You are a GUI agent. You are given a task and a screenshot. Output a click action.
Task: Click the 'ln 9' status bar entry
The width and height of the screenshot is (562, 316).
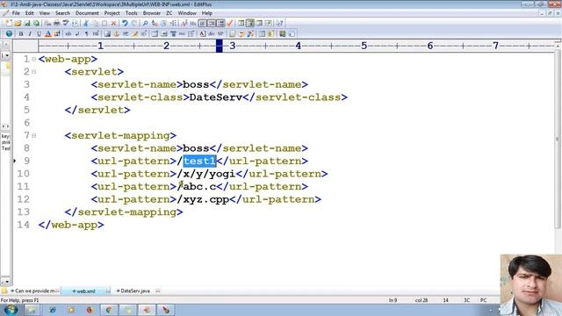click(393, 300)
